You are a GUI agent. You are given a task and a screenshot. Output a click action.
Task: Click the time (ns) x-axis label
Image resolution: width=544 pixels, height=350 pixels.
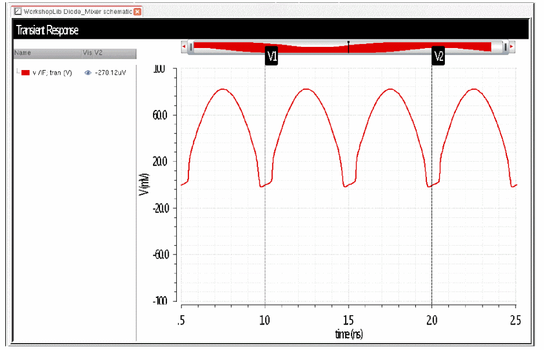point(349,334)
